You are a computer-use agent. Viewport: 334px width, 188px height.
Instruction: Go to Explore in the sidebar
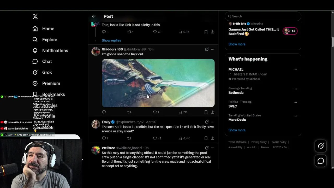click(x=50, y=40)
